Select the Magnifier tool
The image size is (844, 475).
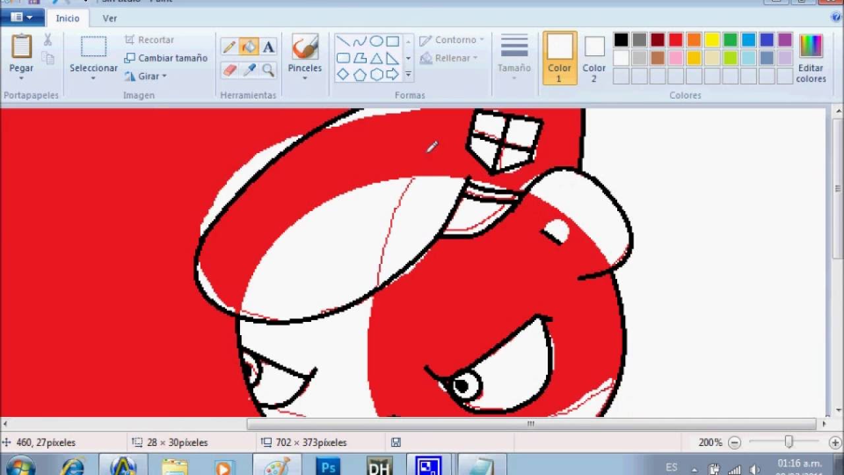(268, 69)
